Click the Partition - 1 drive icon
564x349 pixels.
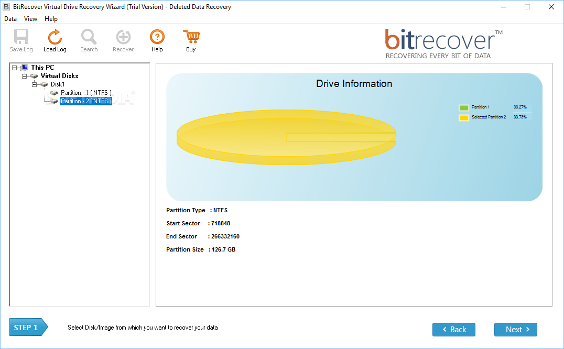click(54, 93)
